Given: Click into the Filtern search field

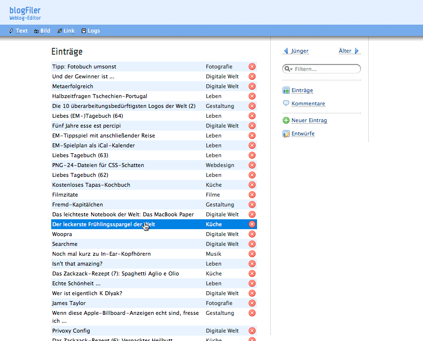Looking at the screenshot, I should [325, 69].
